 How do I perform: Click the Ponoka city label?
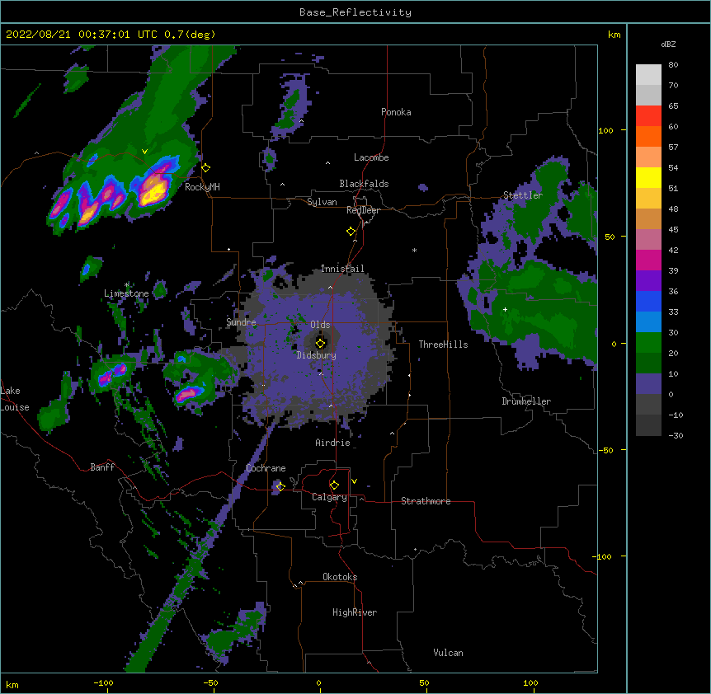396,112
